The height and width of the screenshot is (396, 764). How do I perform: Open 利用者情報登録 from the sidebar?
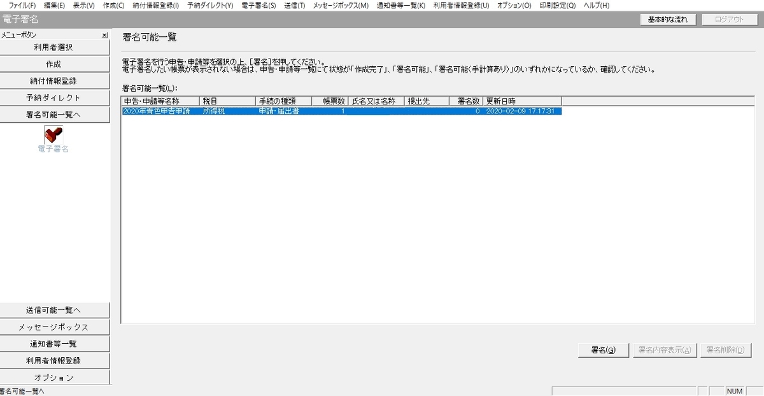(x=53, y=361)
